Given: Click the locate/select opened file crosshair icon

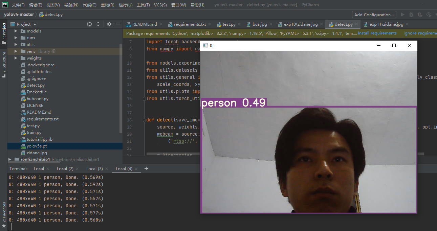Looking at the screenshot, I should coord(89,24).
